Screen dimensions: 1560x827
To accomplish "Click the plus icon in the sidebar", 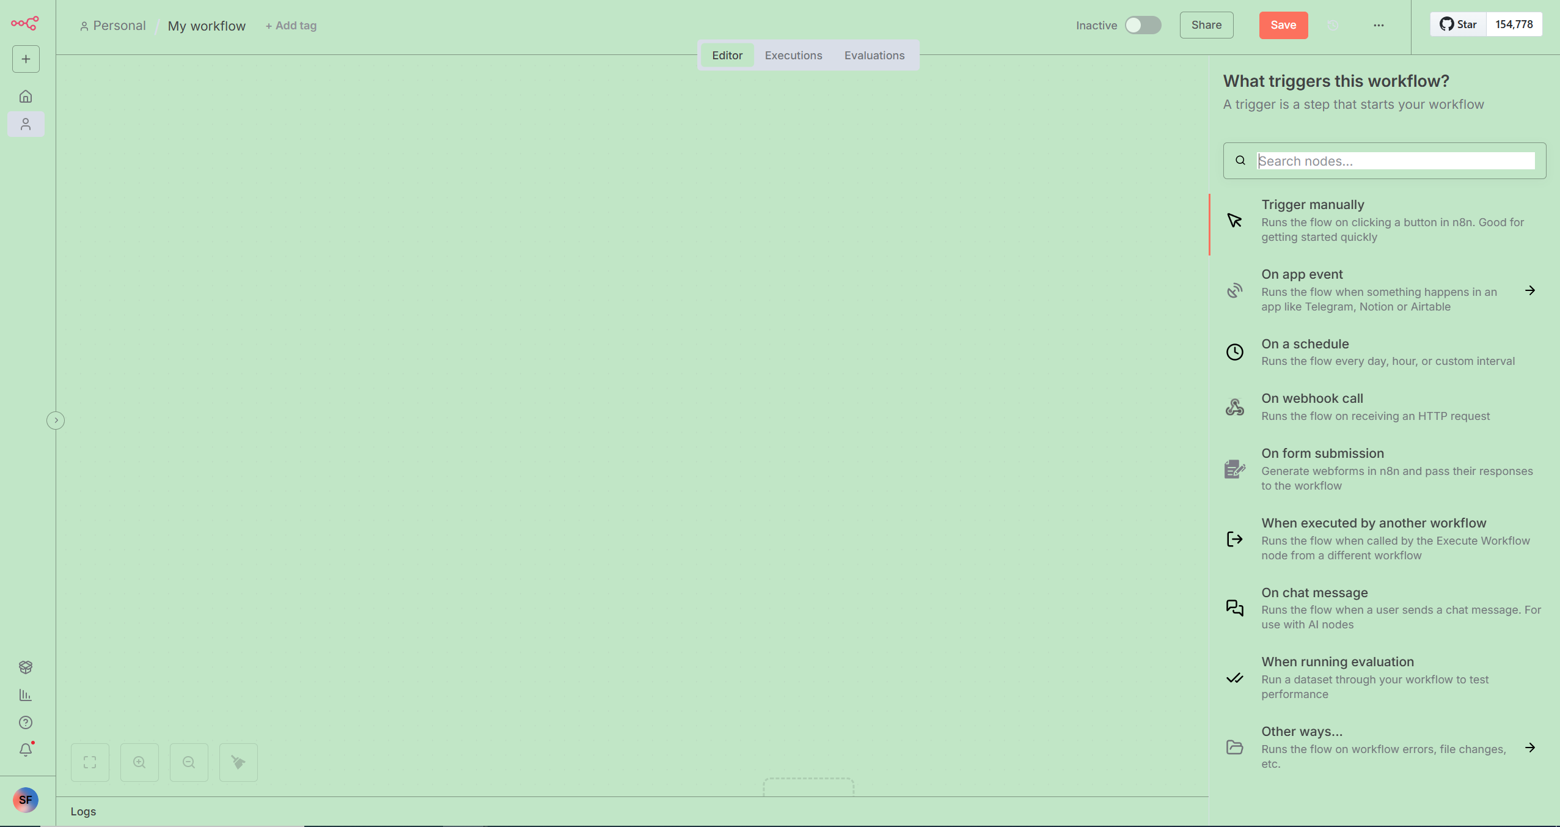I will point(26,59).
